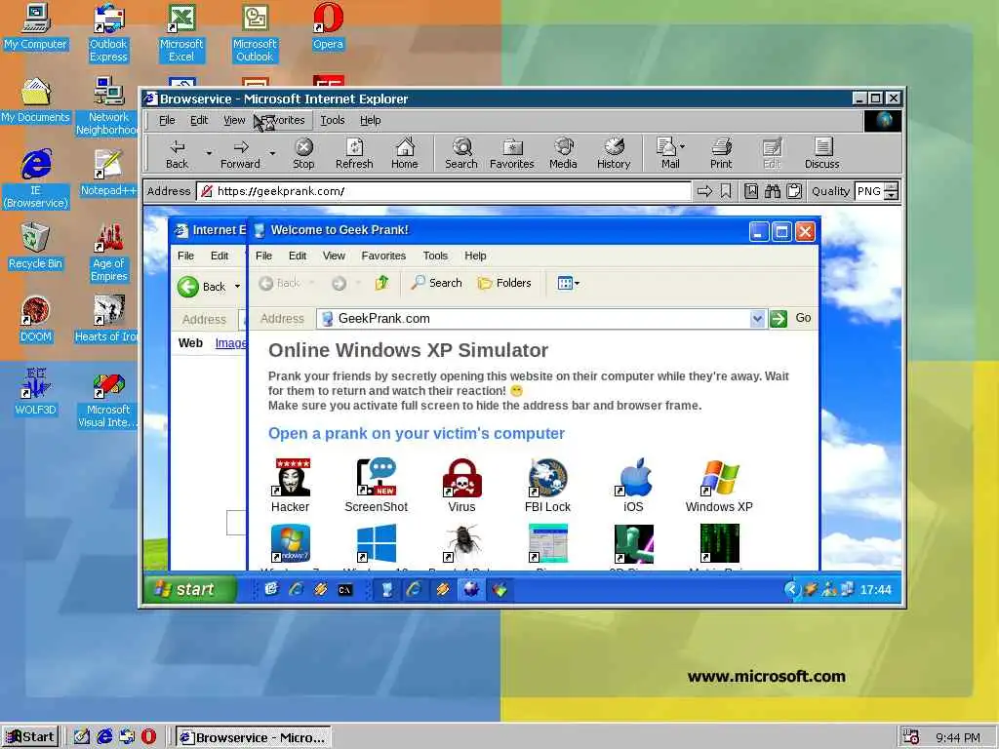Screen dimensions: 999x749
Task: Click the Images link in background Internet Explorer
Action: tap(230, 343)
